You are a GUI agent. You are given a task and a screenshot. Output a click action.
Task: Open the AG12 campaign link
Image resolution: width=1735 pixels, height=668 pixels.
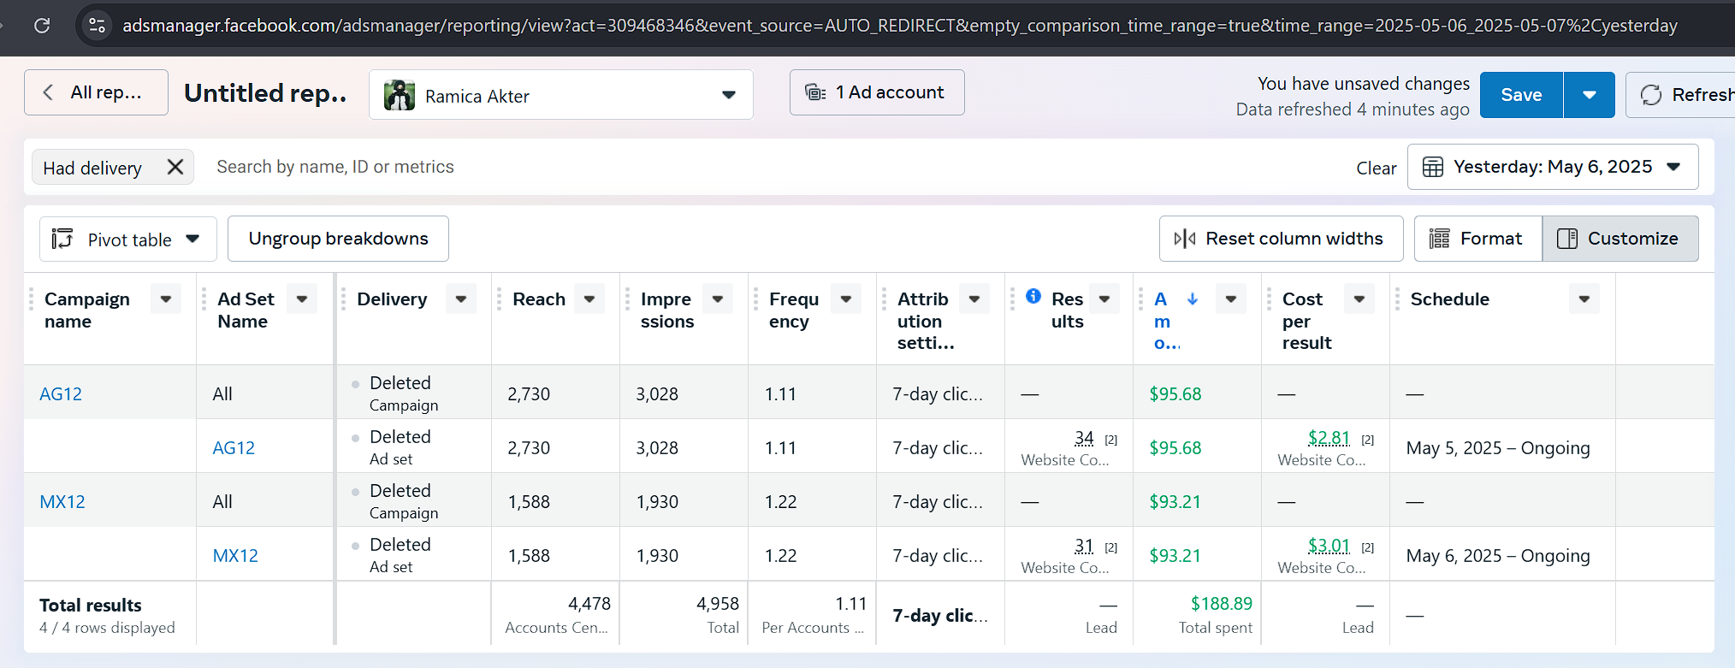(x=61, y=394)
